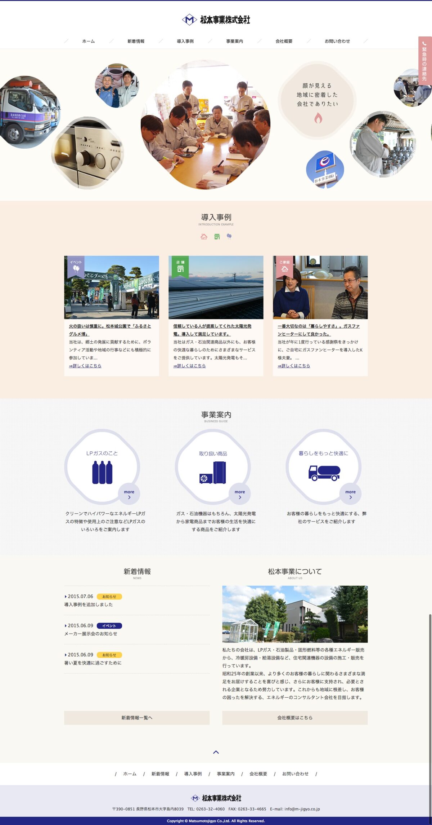Open 会社概要 in the top navigation
Image resolution: width=432 pixels, height=825 pixels.
tap(284, 41)
